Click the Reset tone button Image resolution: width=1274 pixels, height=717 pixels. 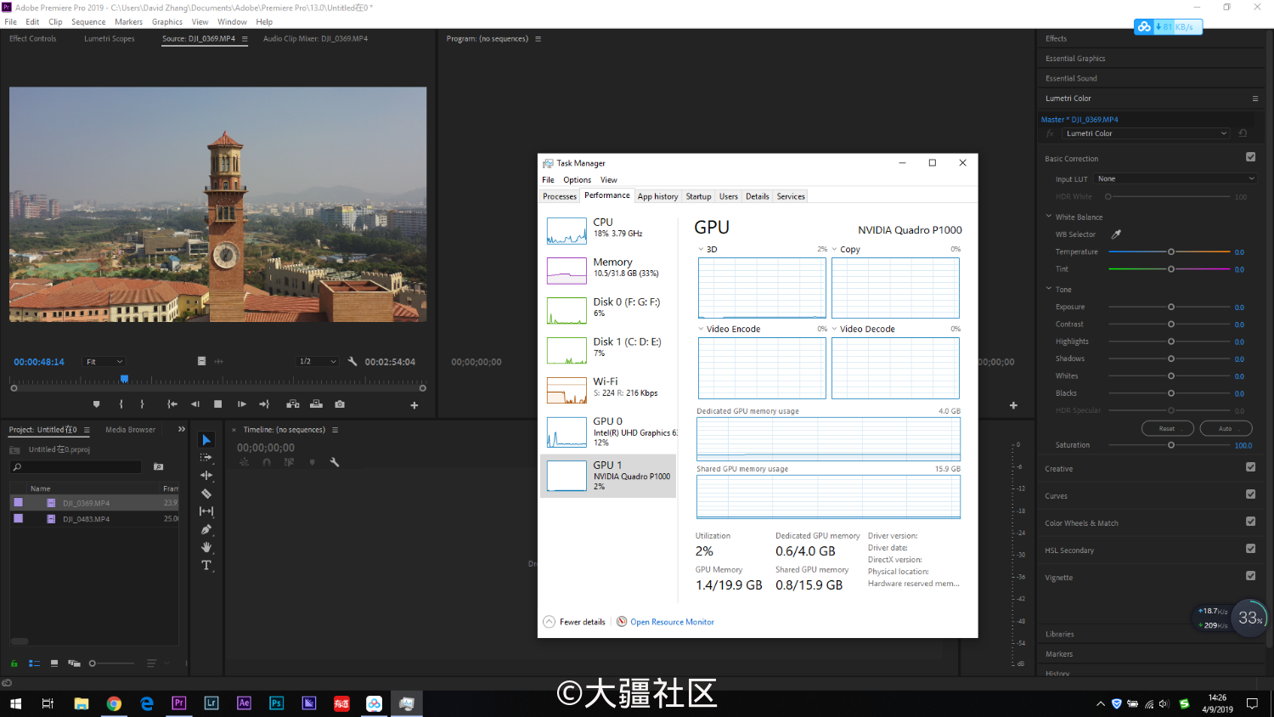(1168, 428)
